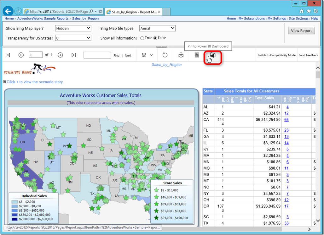Close the Sales_by_Region browser tab
324x235 pixels.
coord(159,12)
